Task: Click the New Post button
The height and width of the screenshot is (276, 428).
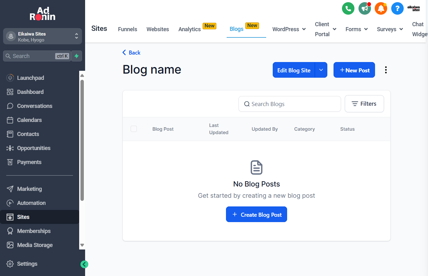Action: pos(354,70)
